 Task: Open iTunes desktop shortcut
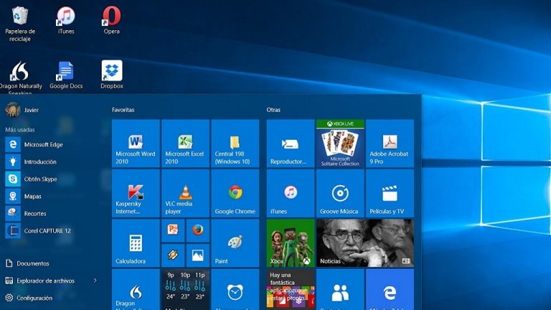66,20
